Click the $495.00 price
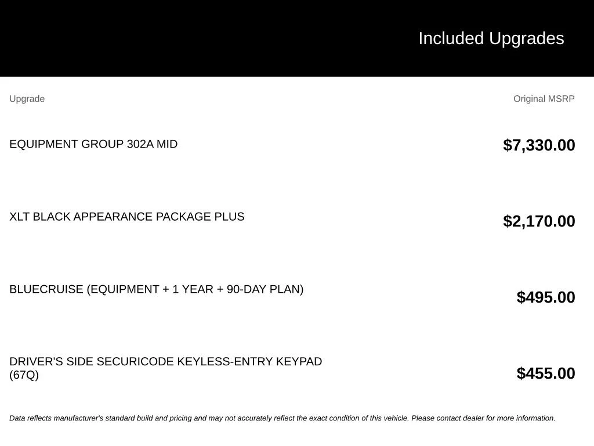The image size is (594, 446). (x=545, y=297)
